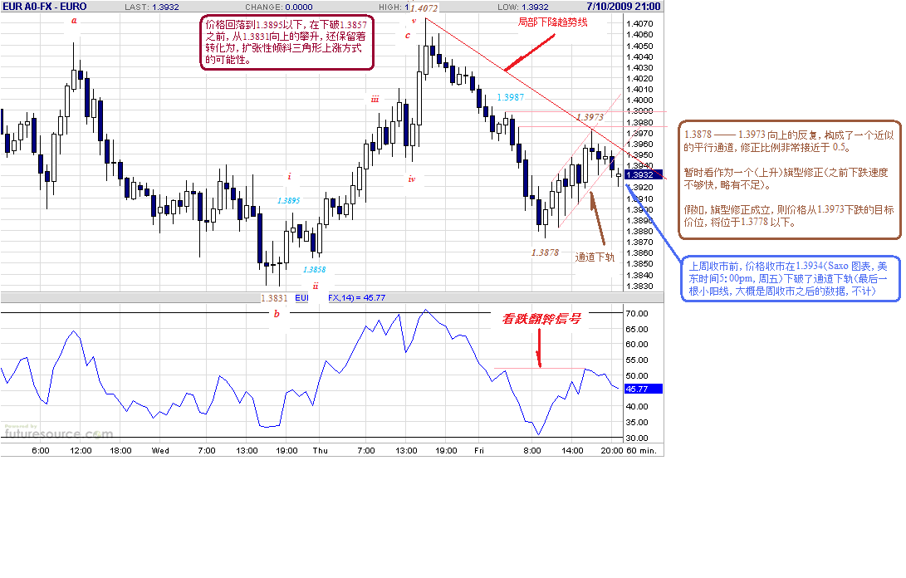Click the Wed day label on time axis
906x578 pixels.
[x=160, y=451]
